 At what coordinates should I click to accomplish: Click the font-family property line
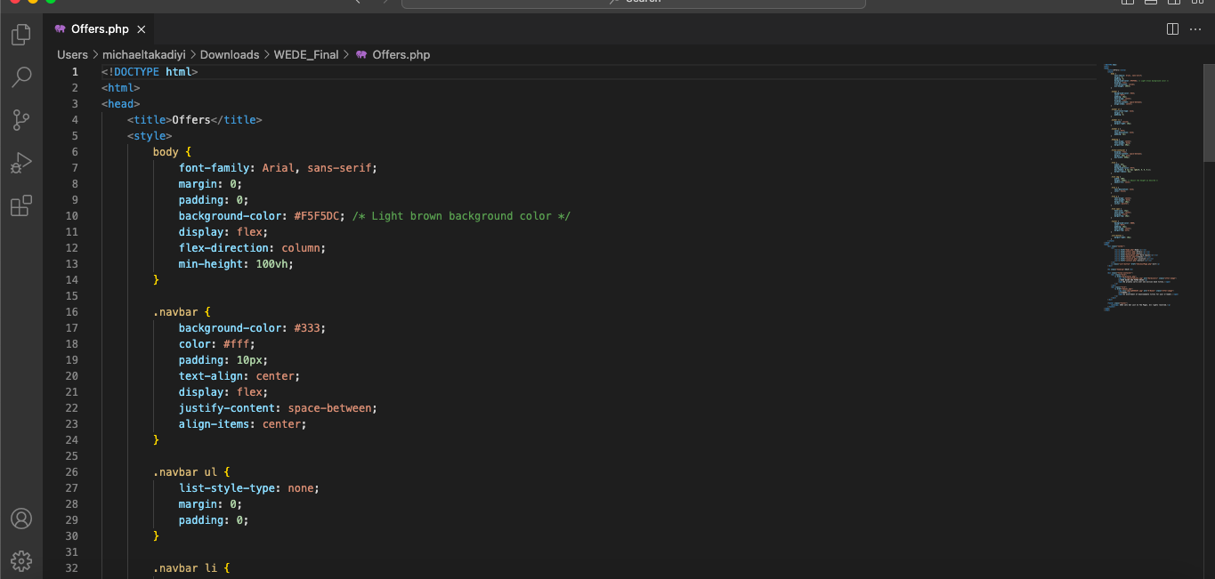point(279,168)
